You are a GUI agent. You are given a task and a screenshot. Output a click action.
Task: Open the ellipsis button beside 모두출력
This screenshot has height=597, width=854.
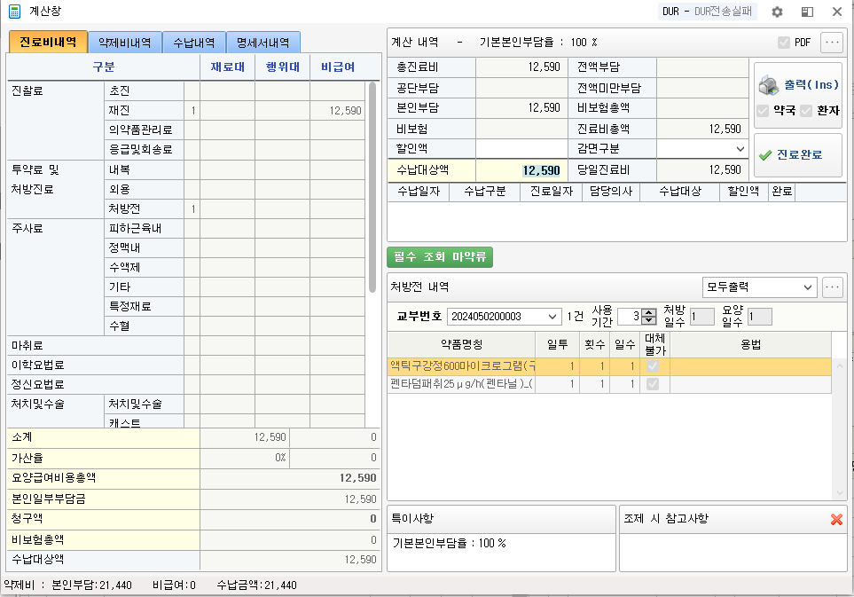pos(831,287)
